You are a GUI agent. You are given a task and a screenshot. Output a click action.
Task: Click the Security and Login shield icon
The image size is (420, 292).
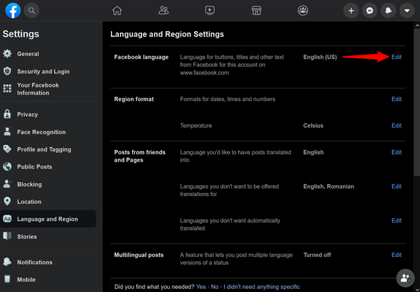click(7, 71)
